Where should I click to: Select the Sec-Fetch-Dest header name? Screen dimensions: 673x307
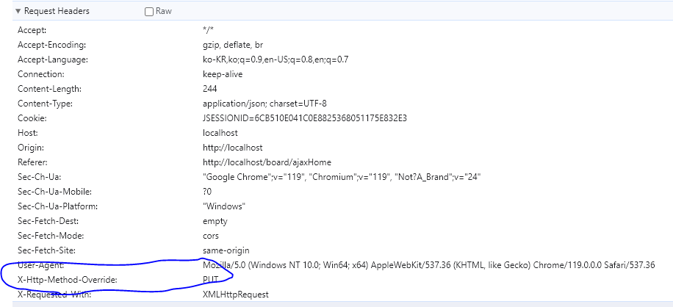coord(48,221)
